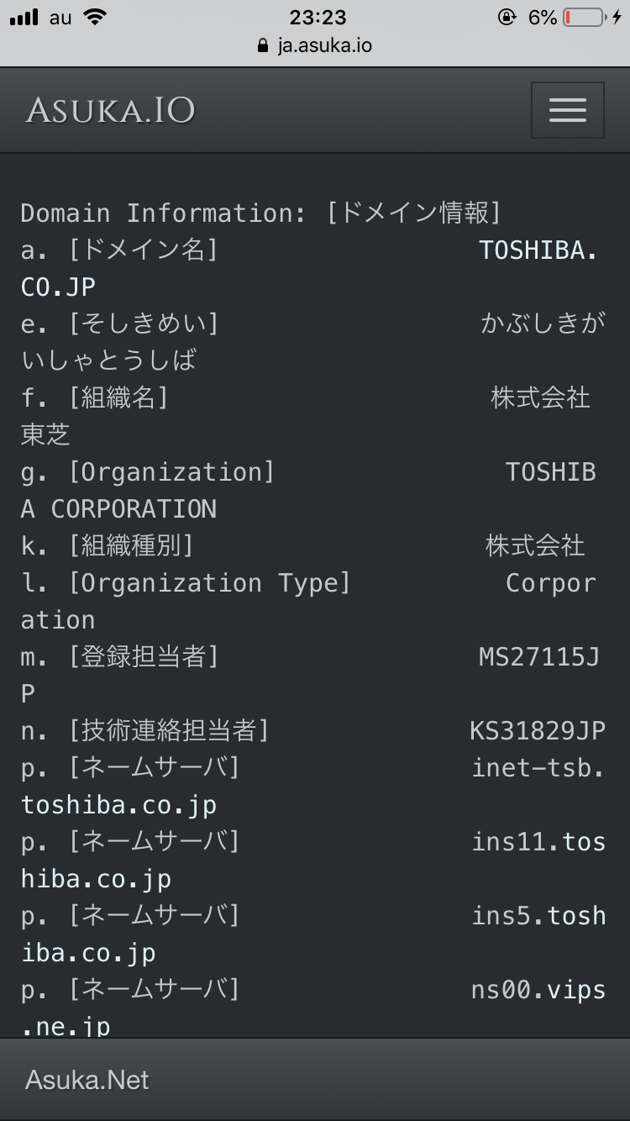Tap the rotation lock status icon
The height and width of the screenshot is (1121, 630).
tap(507, 17)
